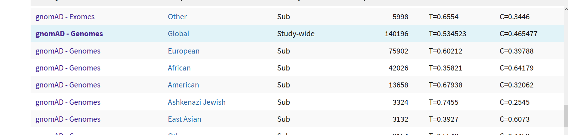The width and height of the screenshot is (568, 135).
Task: Open the European population link
Action: tap(184, 51)
